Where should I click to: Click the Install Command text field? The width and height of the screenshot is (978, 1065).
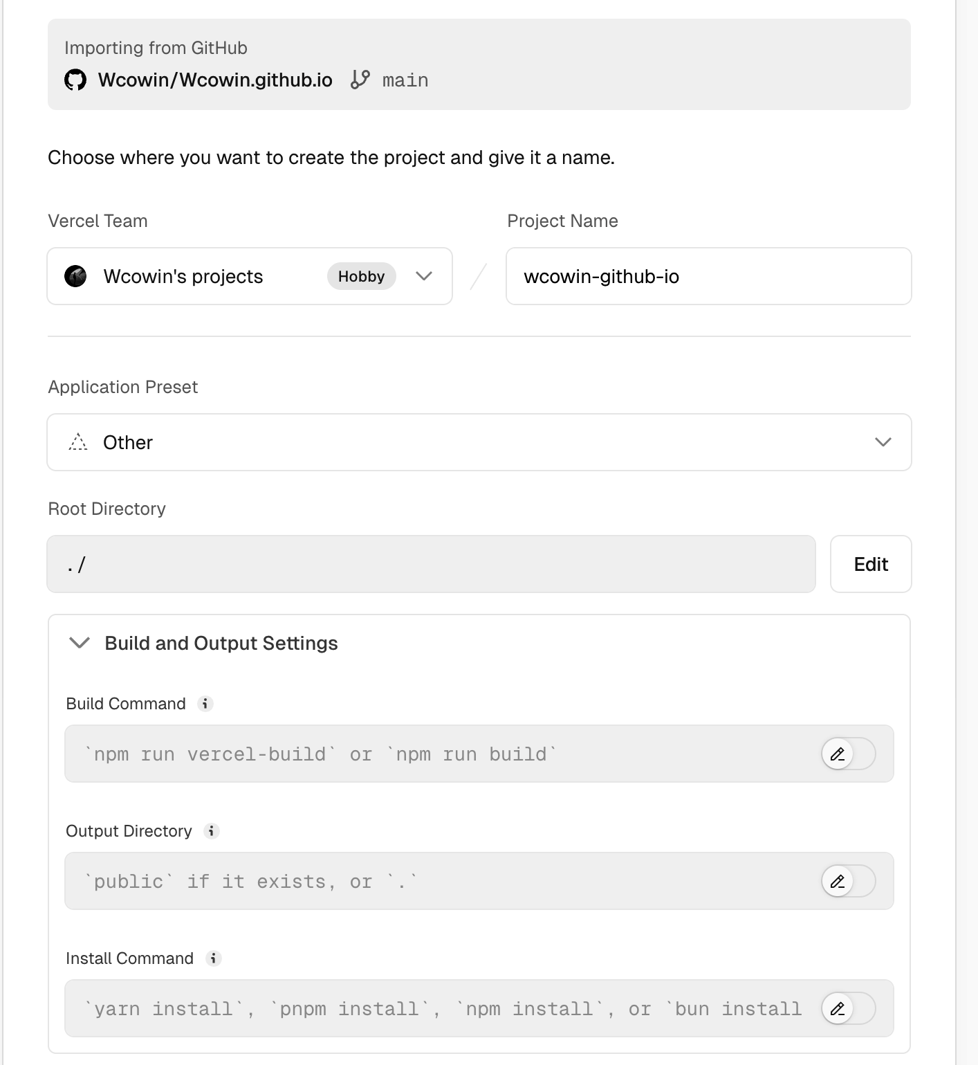[x=443, y=1008]
